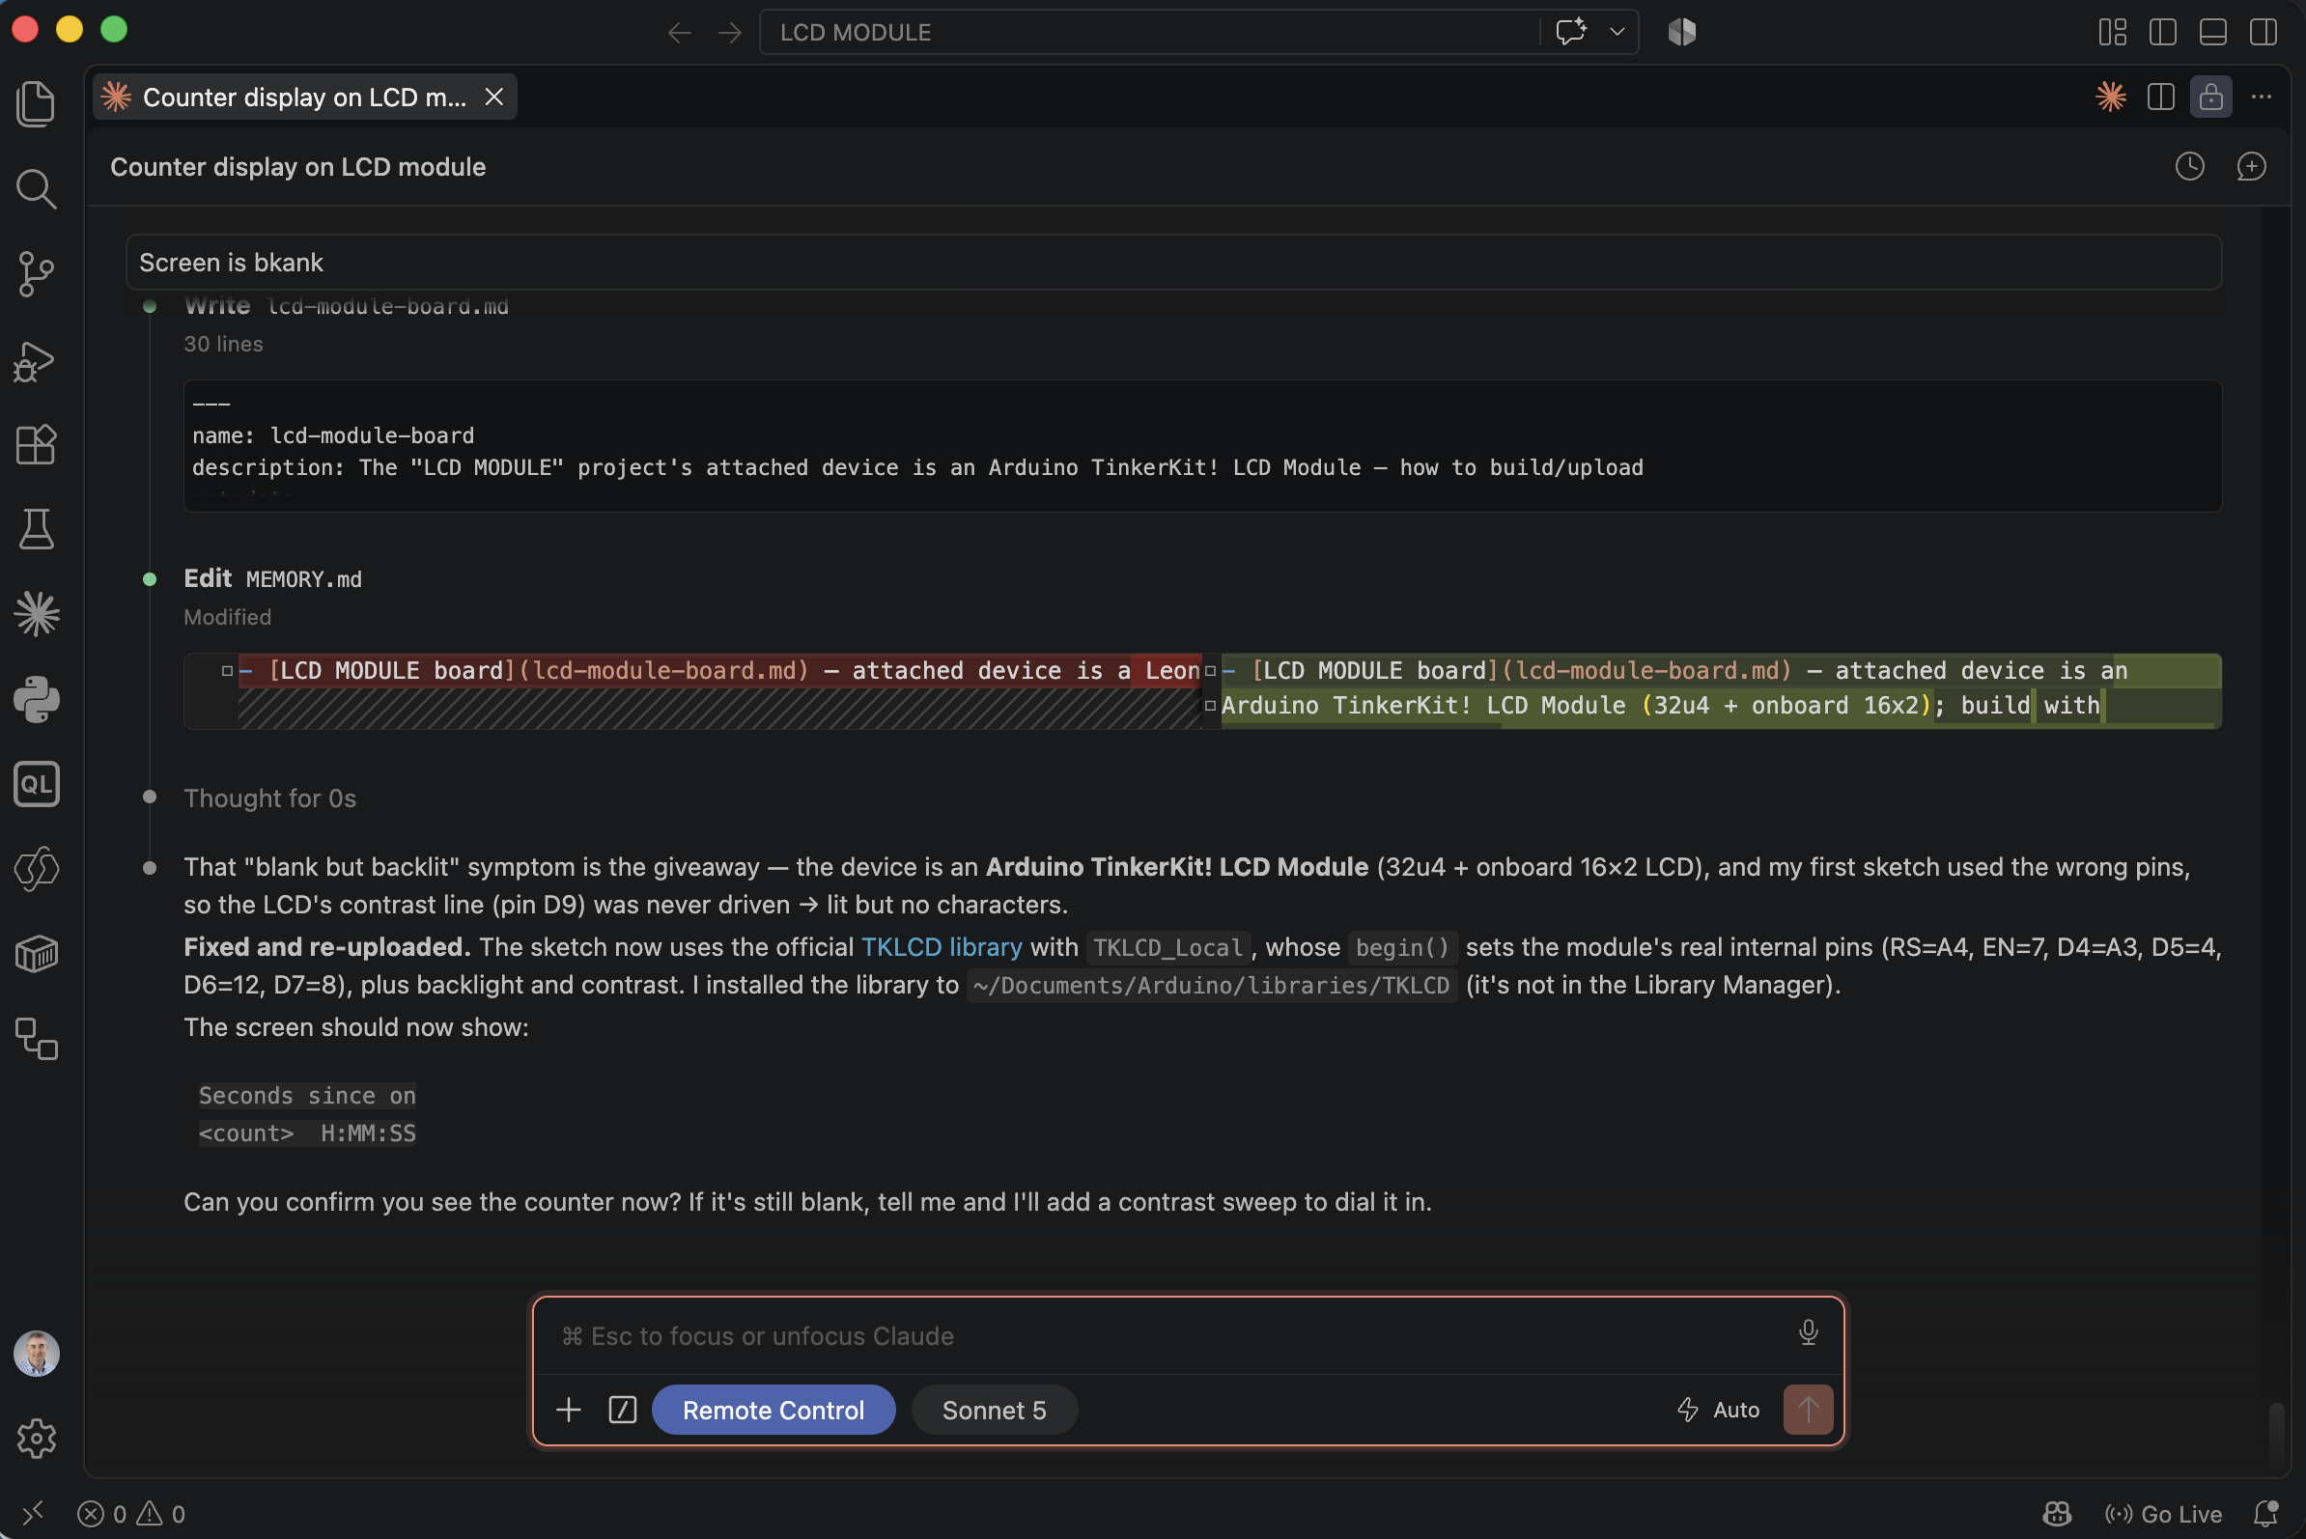
Task: Open the More Actions ellipsis menu
Action: coord(2262,97)
